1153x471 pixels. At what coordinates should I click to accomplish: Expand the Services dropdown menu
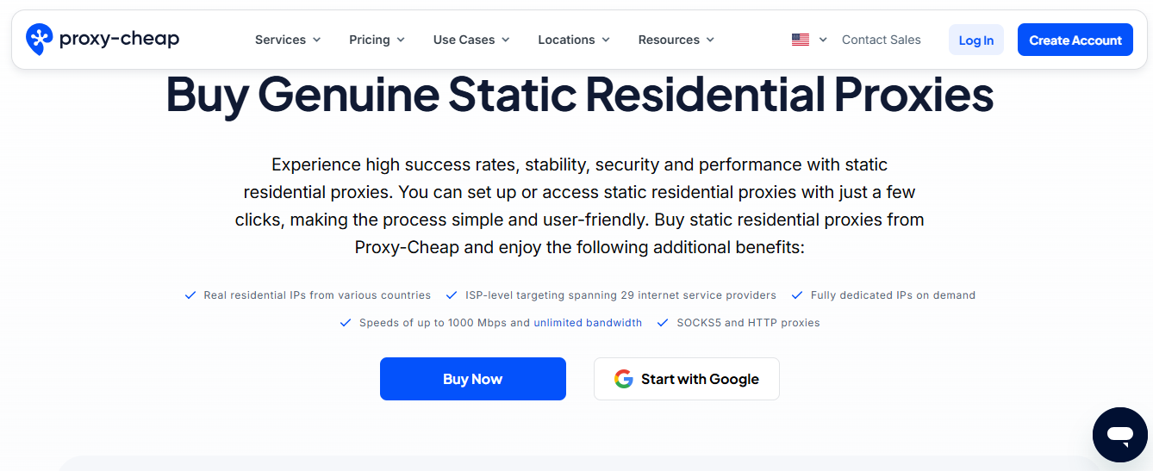click(288, 40)
